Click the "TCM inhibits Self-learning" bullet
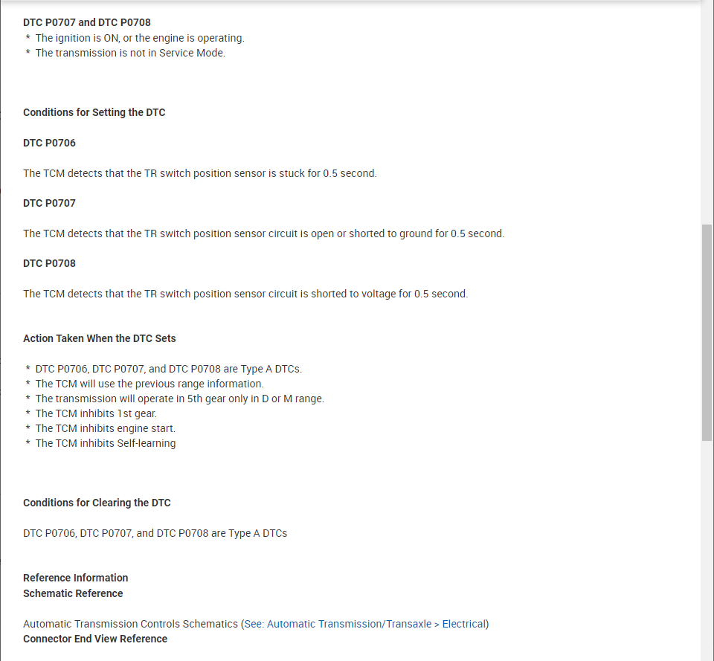This screenshot has height=661, width=714. [105, 443]
